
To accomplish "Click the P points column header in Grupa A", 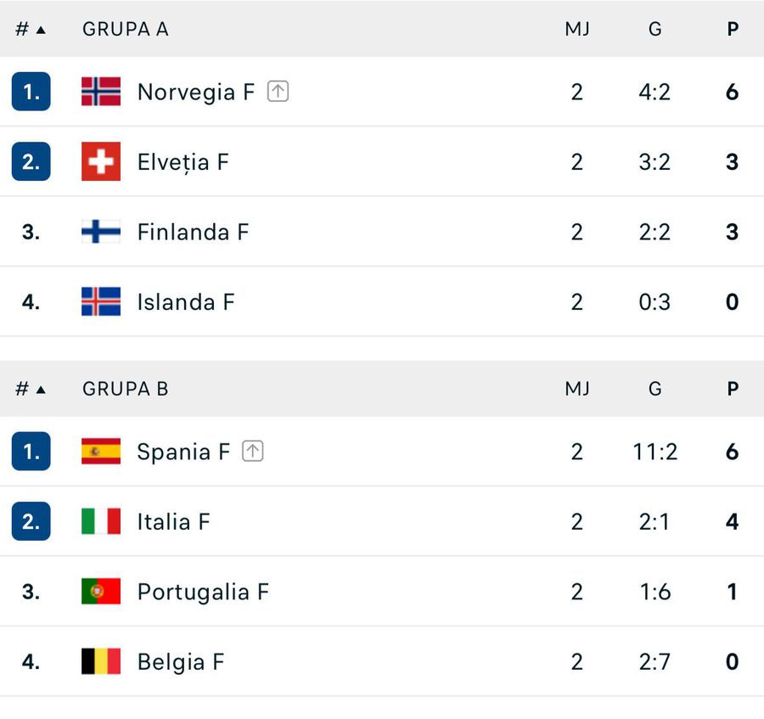I will [x=731, y=28].
